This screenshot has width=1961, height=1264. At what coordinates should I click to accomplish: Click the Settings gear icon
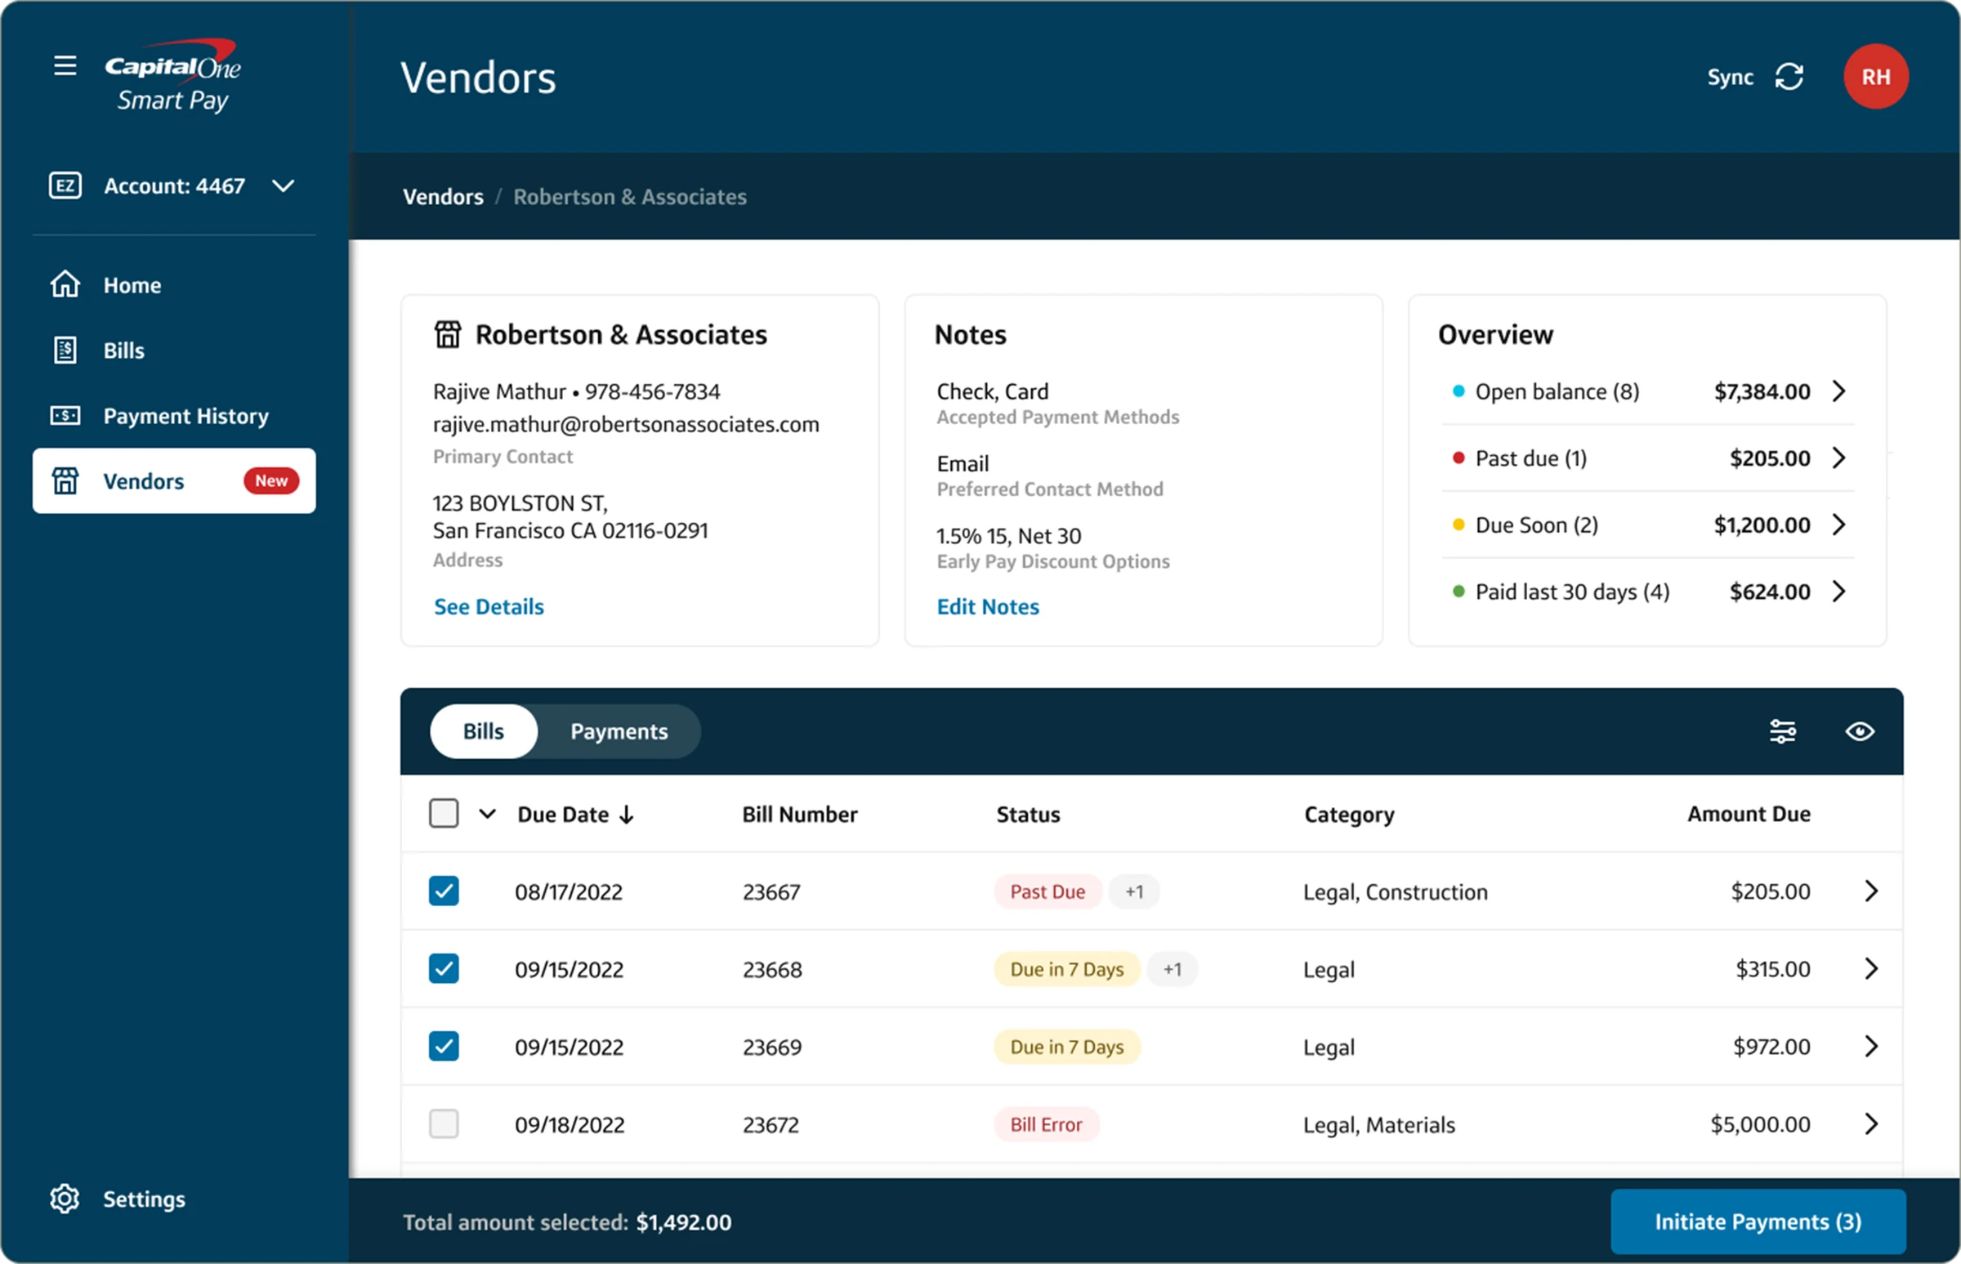point(65,1199)
